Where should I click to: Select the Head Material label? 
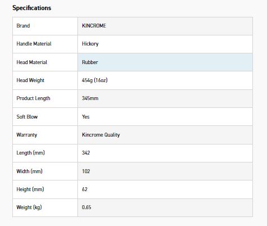click(32, 62)
